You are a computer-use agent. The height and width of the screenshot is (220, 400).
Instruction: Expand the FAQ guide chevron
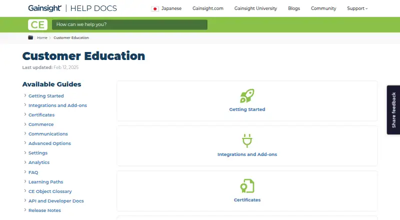(x=25, y=172)
